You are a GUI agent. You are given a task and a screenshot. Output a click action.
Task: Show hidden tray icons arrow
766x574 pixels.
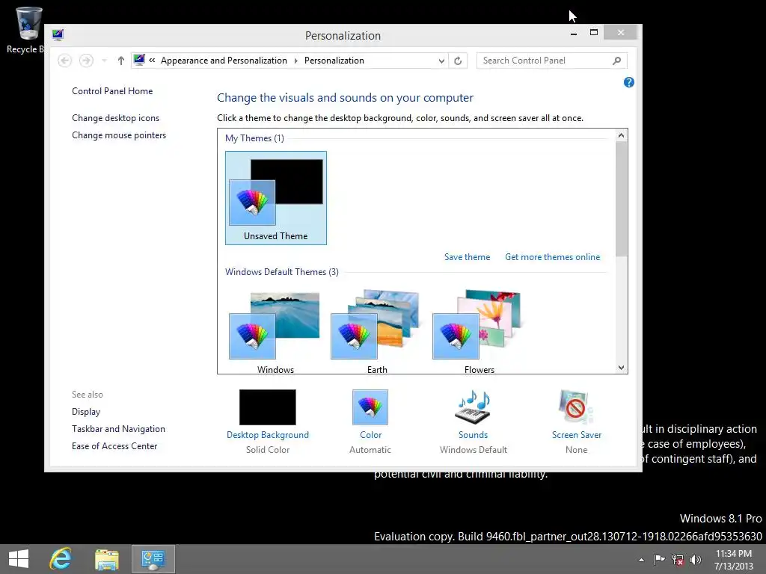tap(641, 560)
